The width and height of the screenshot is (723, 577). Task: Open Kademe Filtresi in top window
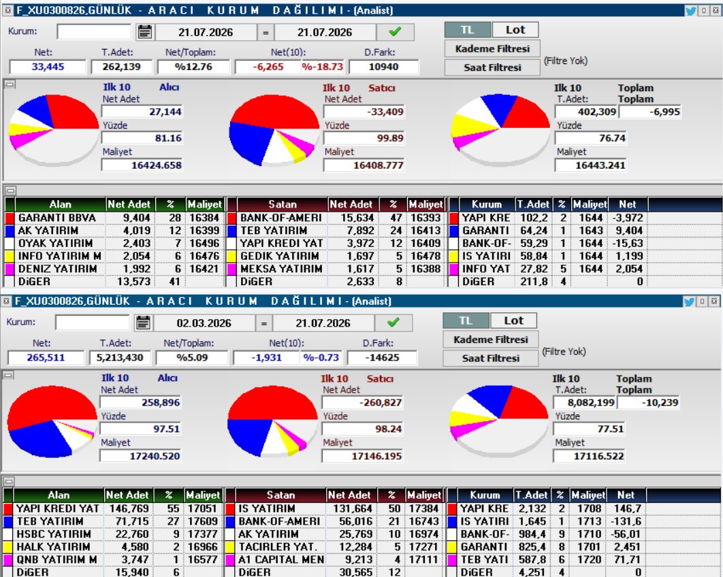pyautogui.click(x=492, y=48)
